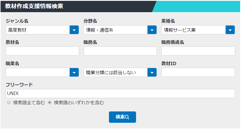Open the ジャンル名 dropdown arrow
The height and width of the screenshot is (129, 241).
74,30
